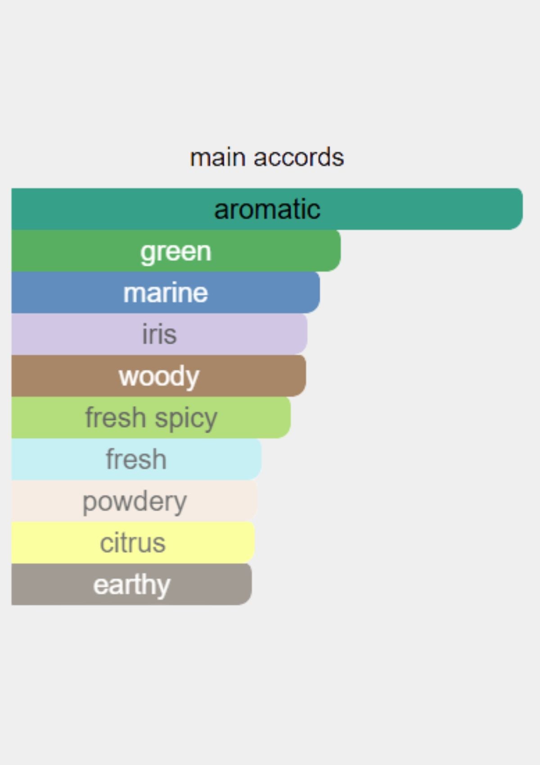Viewport: 540px width, 765px height.
Task: Click the aromatic accord bar
Action: [x=267, y=209]
